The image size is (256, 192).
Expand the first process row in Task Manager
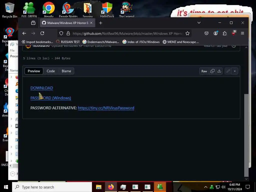pos(11,77)
